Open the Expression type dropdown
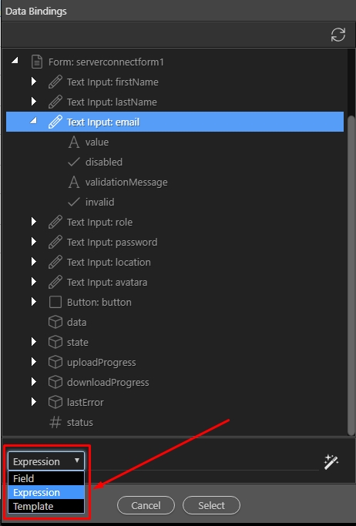The image size is (356, 526). [x=46, y=461]
